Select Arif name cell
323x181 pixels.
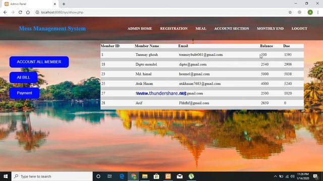[x=139, y=103]
